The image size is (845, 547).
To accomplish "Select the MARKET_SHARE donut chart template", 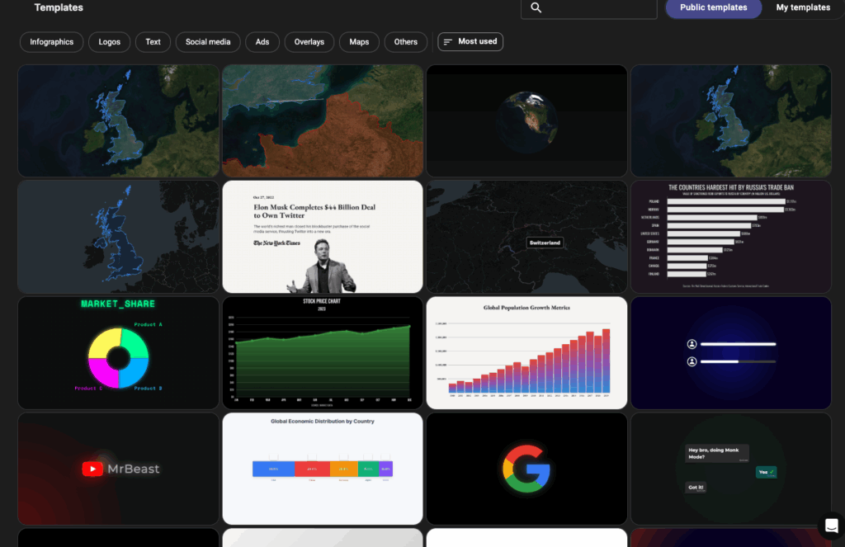I will 118,353.
